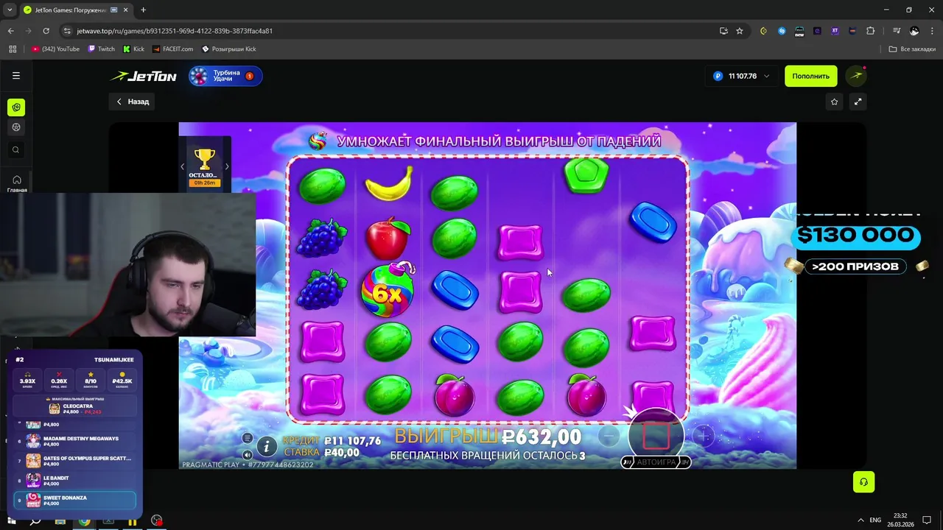This screenshot has width=943, height=530.
Task: Open OBS Studio from taskbar
Action: (x=157, y=521)
